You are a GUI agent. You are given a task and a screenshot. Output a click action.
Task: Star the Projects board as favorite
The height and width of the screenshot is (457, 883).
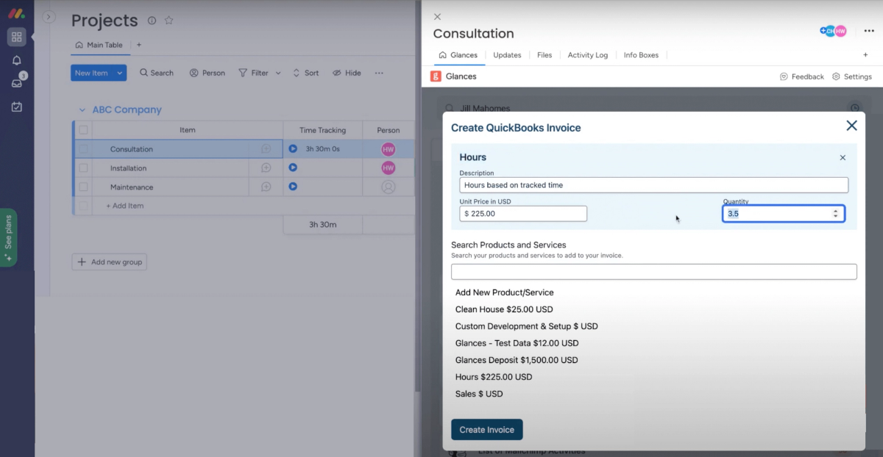pos(169,21)
